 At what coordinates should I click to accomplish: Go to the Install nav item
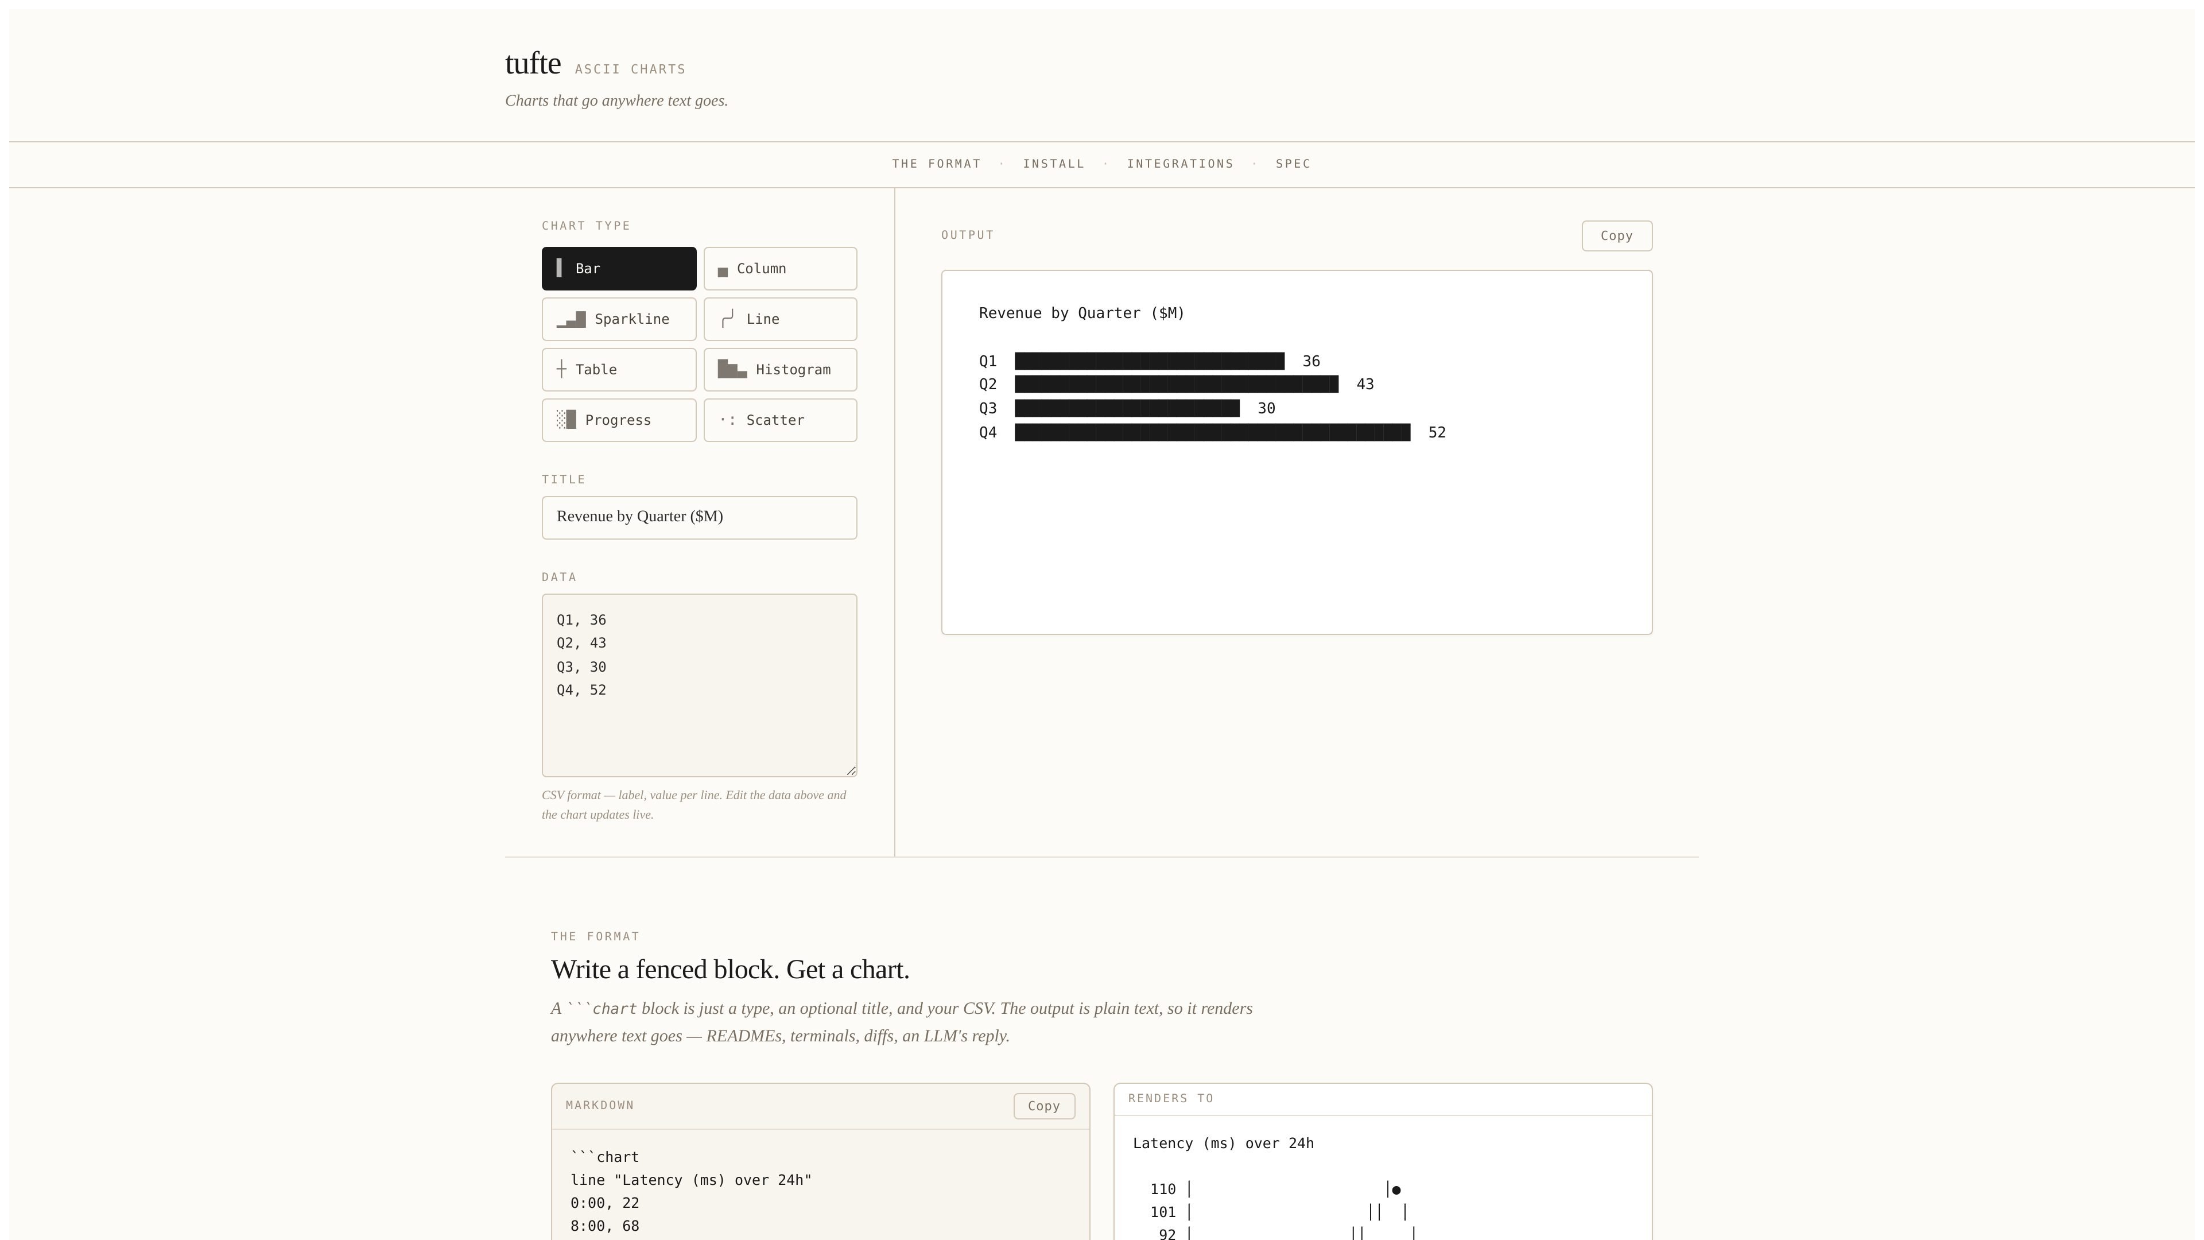tap(1053, 164)
